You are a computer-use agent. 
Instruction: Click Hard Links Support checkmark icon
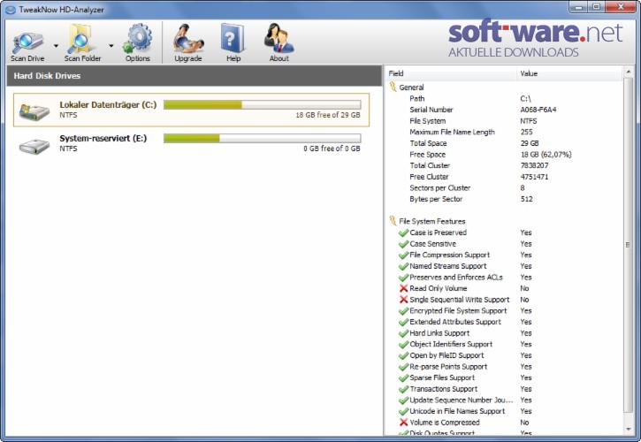[403, 333]
